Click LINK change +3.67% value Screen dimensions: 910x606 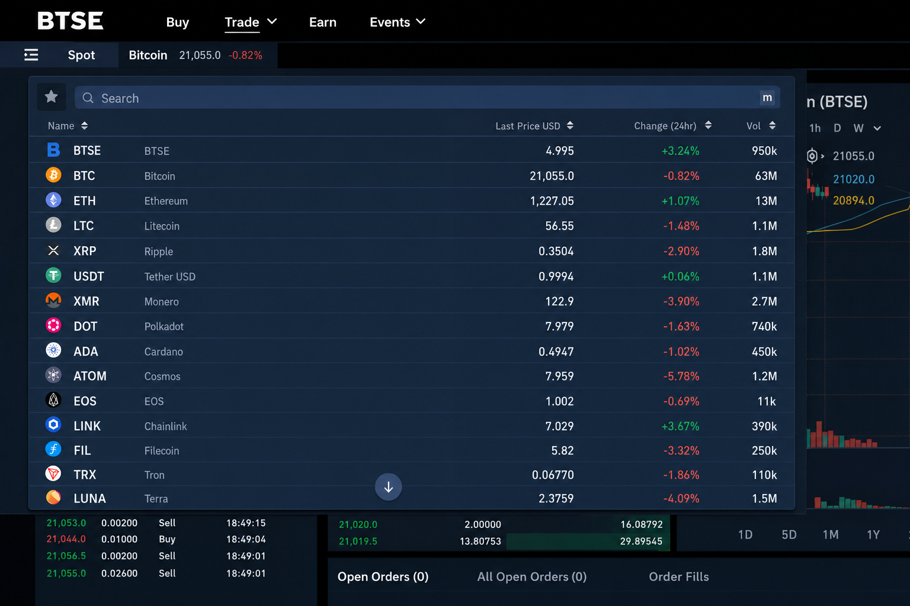click(x=680, y=426)
